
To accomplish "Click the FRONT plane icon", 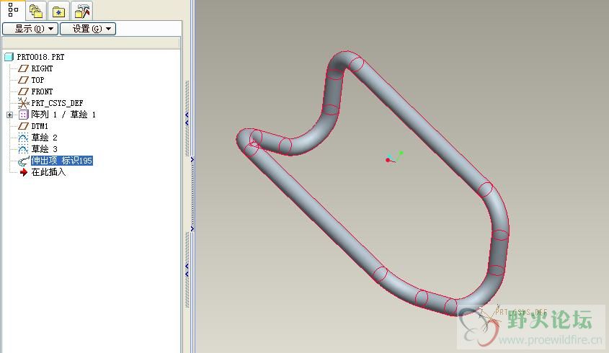I will tap(23, 91).
